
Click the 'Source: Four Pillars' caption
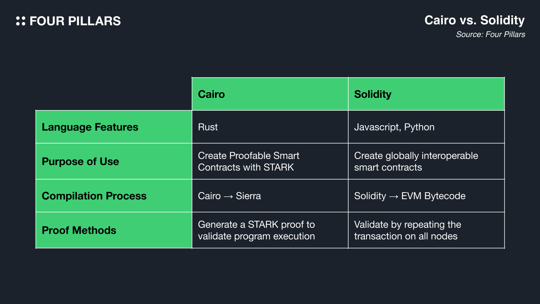point(490,35)
